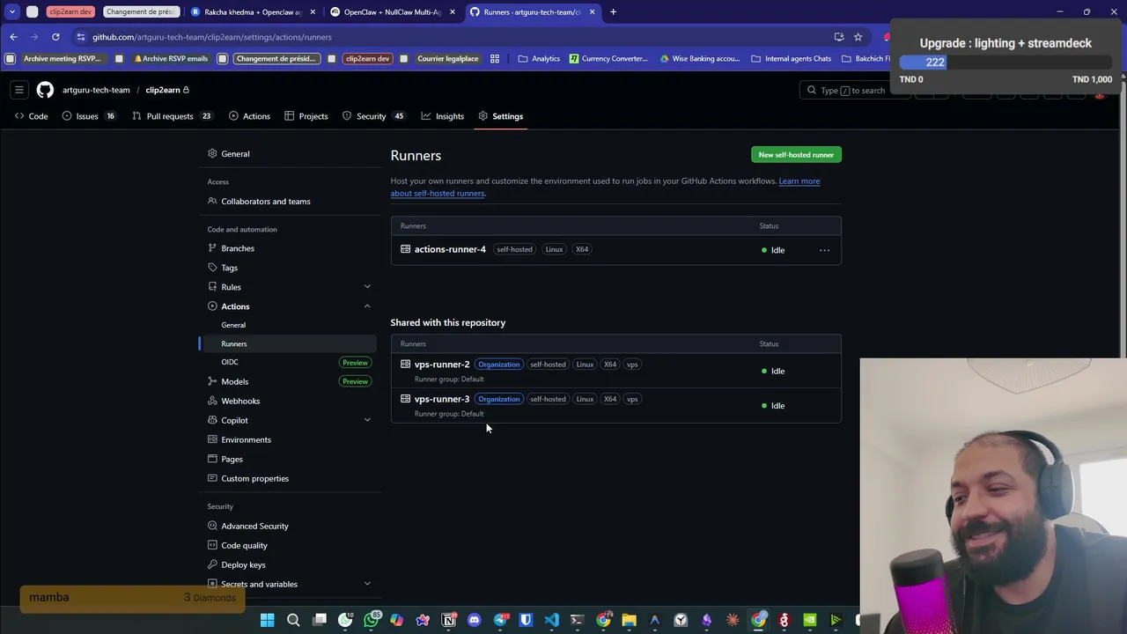The image size is (1127, 634).
Task: Switch to the Issues tab
Action: pos(89,116)
